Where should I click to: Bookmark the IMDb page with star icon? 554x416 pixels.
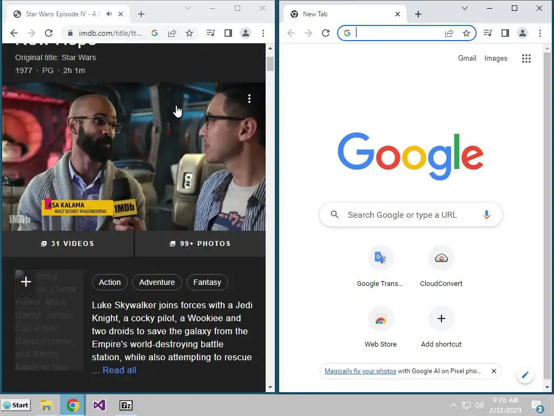tap(189, 33)
